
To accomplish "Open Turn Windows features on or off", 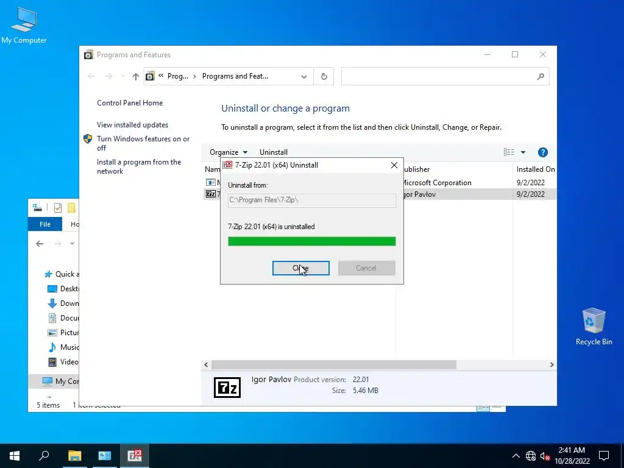I will click(143, 143).
